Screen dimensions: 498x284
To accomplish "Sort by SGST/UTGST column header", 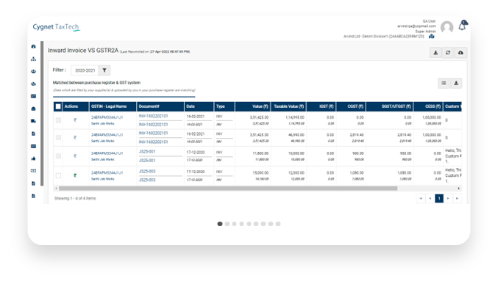I will pos(390,106).
